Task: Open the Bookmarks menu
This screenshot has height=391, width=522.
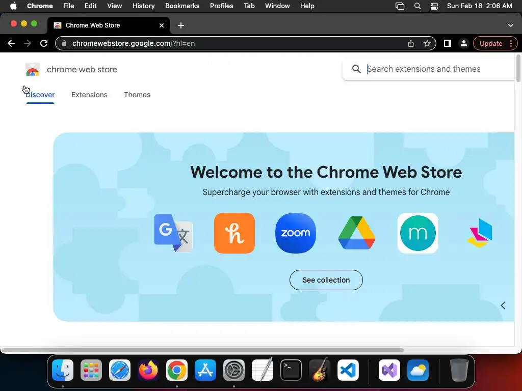Action: [x=182, y=6]
